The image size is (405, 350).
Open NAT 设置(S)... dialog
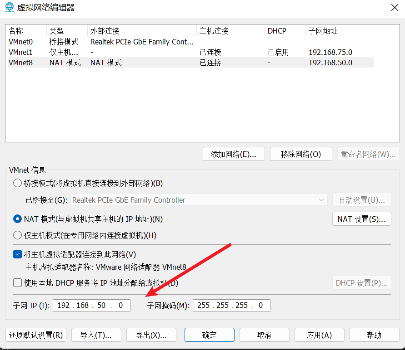(361, 219)
